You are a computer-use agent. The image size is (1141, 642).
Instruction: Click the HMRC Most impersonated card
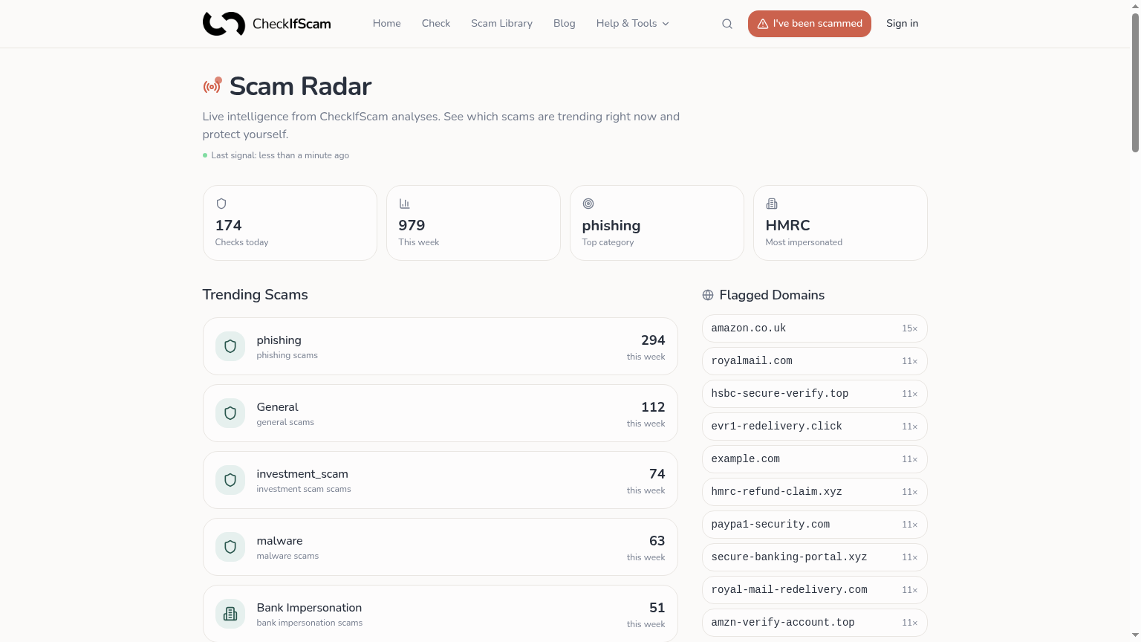click(840, 223)
